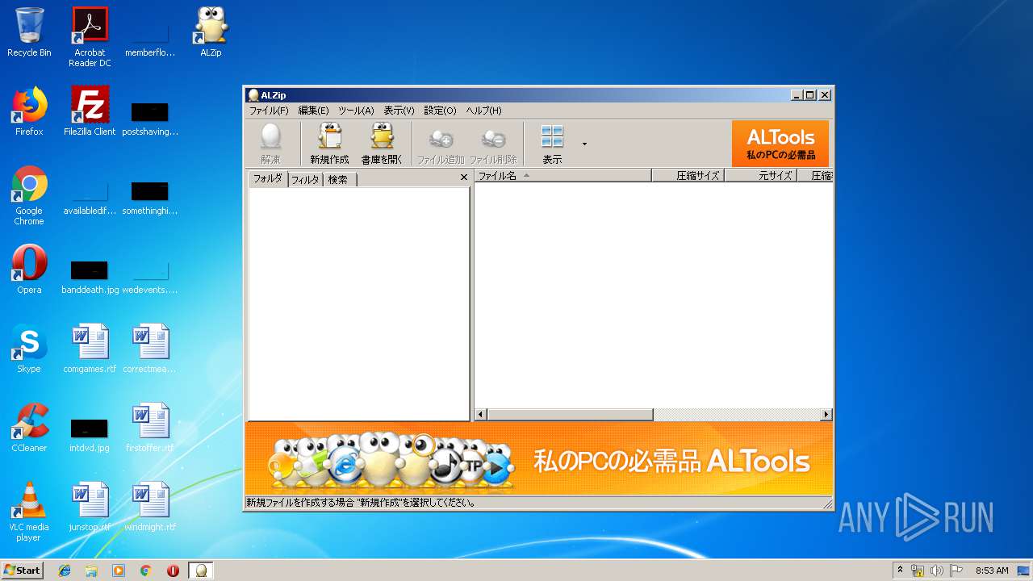Image resolution: width=1033 pixels, height=581 pixels.
Task: Click the ALZip egg icon in title bar
Action: 253,95
